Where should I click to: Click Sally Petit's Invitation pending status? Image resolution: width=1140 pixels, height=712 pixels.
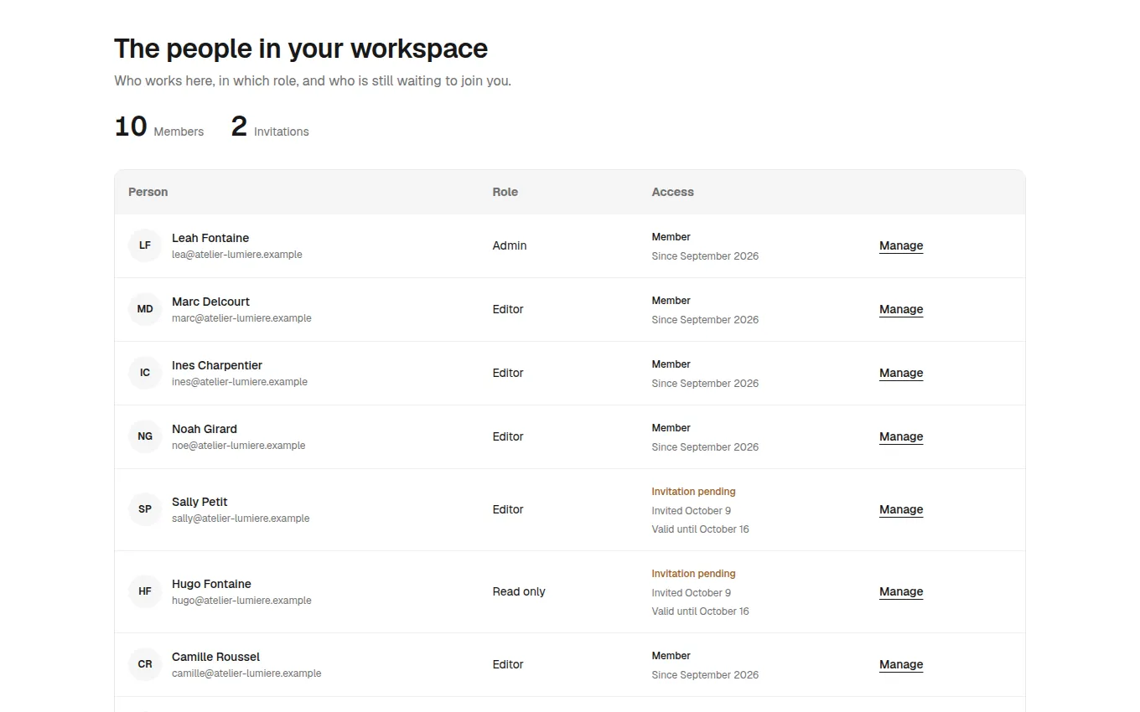[694, 492]
